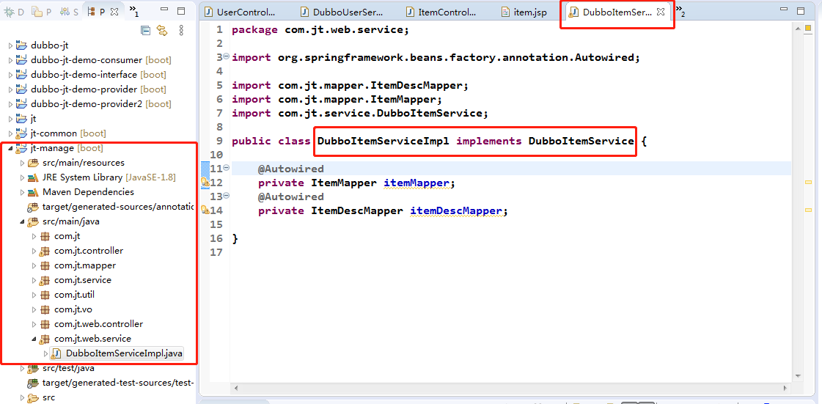Select the jt-common project icon

pyautogui.click(x=21, y=133)
